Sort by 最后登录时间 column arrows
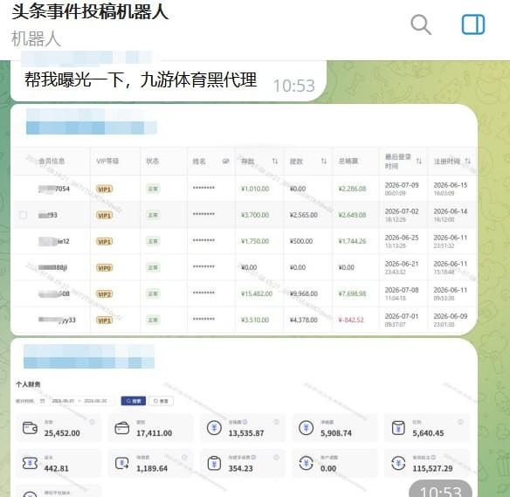Viewport: 510px width, 497px height. 419,162
